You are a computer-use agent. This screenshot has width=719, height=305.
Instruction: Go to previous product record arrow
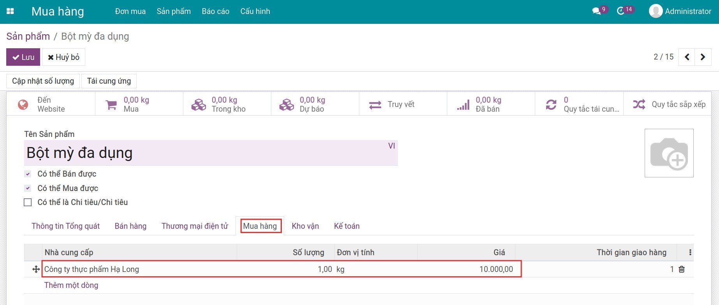[x=687, y=57]
